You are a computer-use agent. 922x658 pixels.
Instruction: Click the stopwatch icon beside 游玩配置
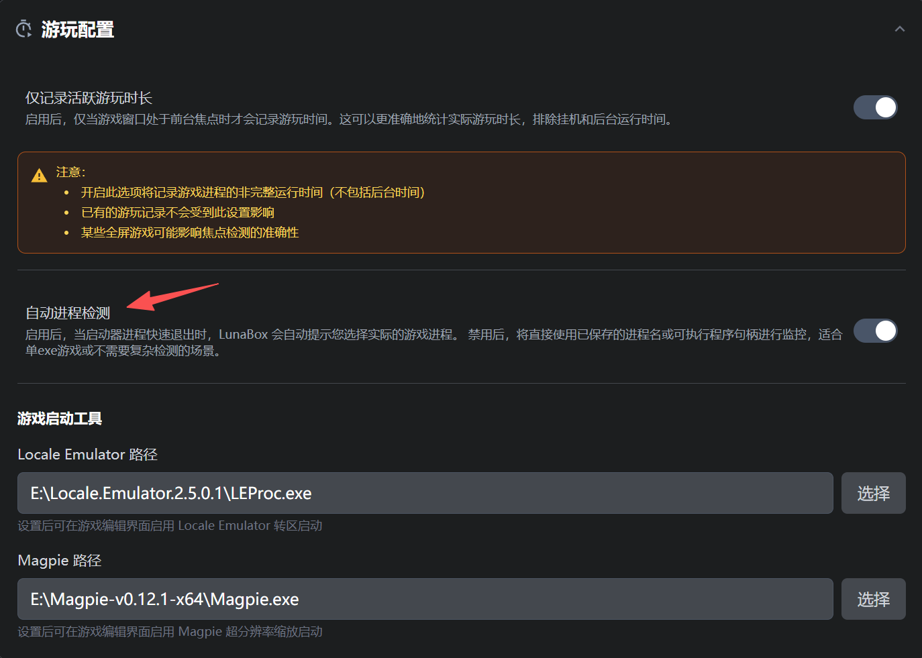[x=24, y=29]
